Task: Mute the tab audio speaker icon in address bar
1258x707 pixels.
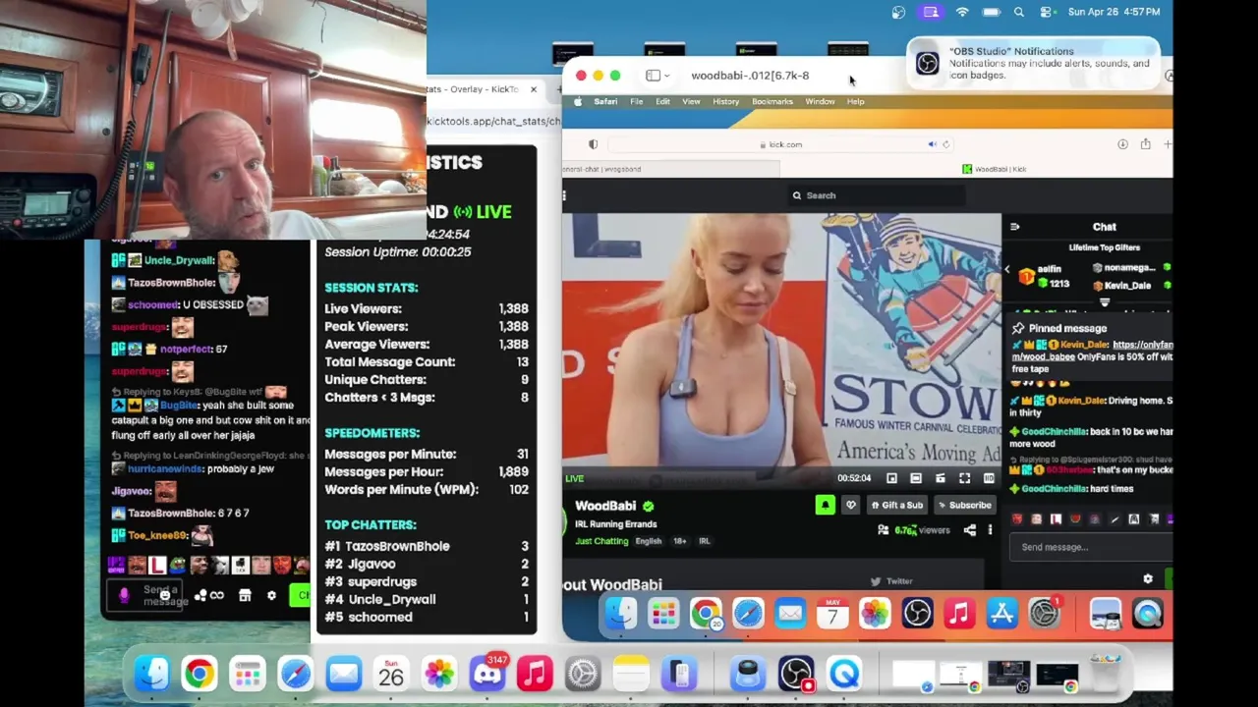Action: coord(932,144)
